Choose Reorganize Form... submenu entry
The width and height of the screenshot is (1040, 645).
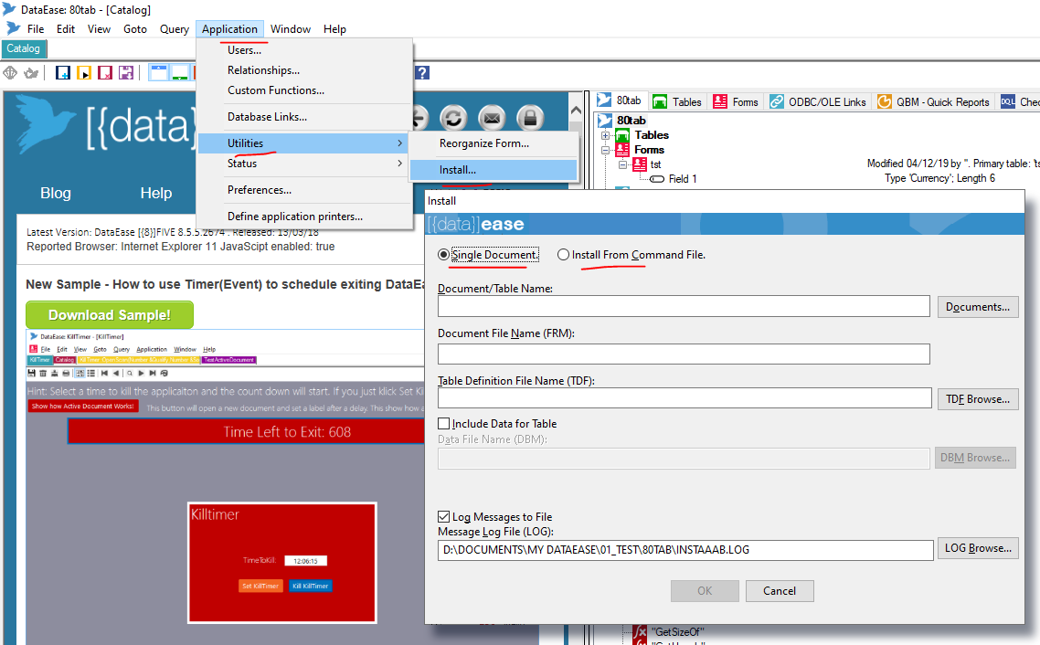[493, 143]
